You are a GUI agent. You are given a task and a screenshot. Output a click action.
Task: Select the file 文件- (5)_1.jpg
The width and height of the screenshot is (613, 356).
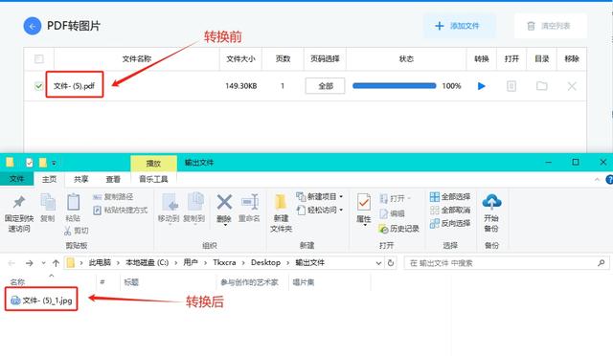tap(41, 300)
